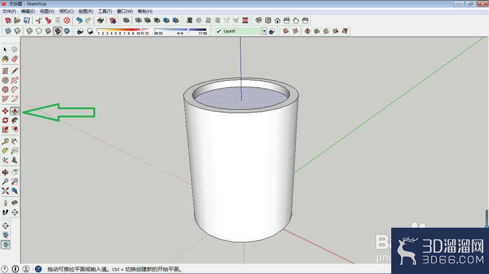Select the Zoom magnifier tool
This screenshot has height=274, width=489.
5,181
